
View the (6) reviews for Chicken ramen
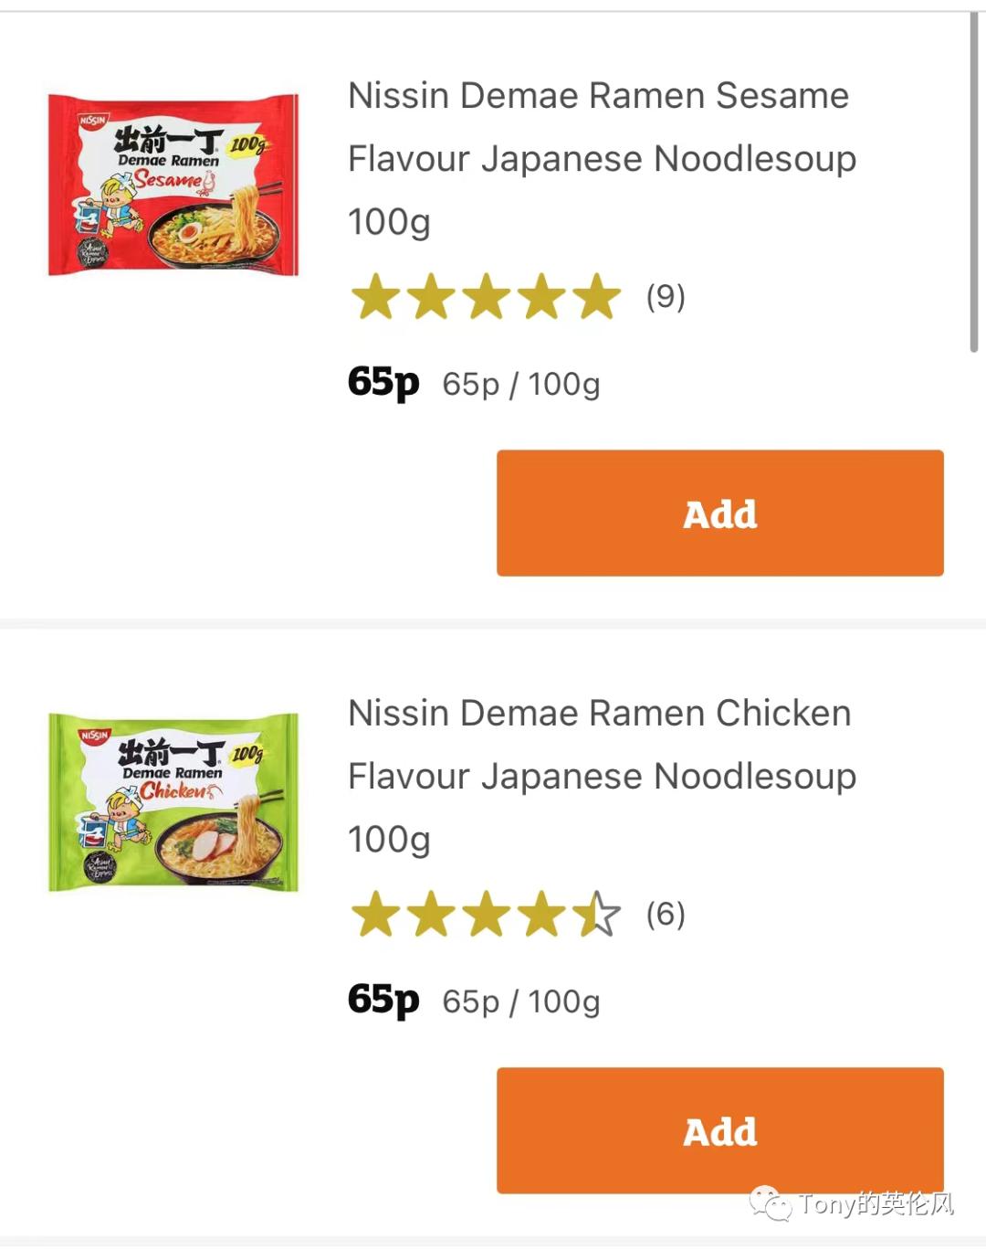(665, 916)
